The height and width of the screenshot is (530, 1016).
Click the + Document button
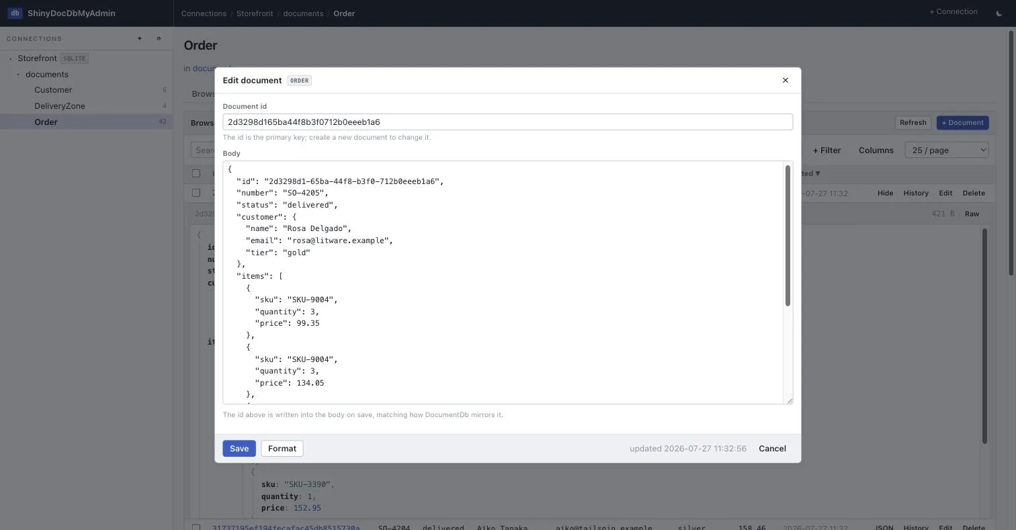[x=962, y=122]
